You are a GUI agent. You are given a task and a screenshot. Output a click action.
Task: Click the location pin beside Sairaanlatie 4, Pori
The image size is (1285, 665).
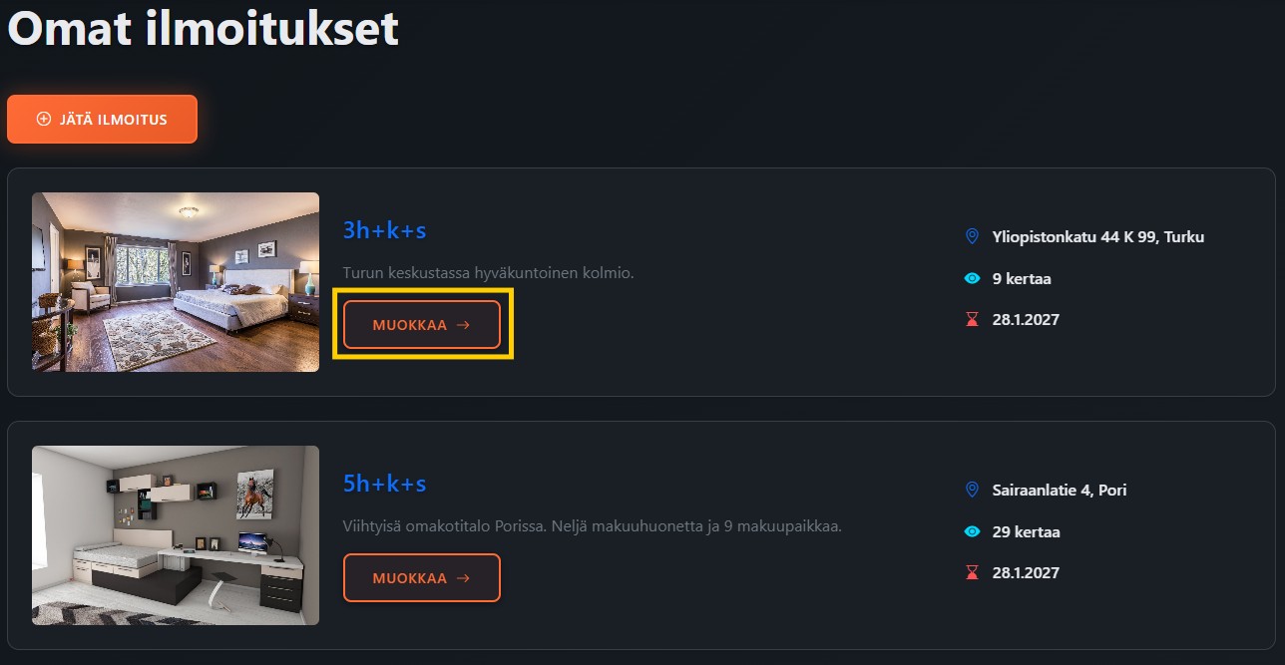click(973, 491)
